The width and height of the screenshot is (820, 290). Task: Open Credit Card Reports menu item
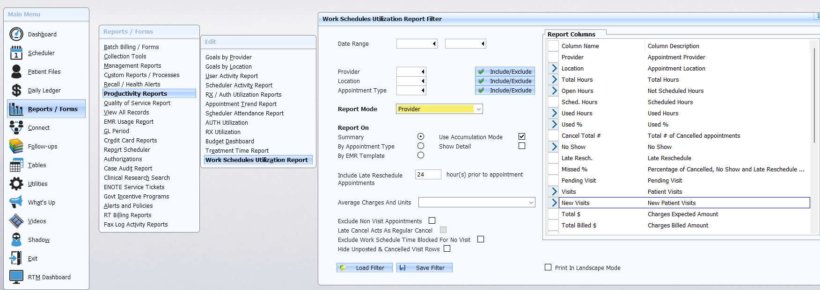pyautogui.click(x=130, y=140)
